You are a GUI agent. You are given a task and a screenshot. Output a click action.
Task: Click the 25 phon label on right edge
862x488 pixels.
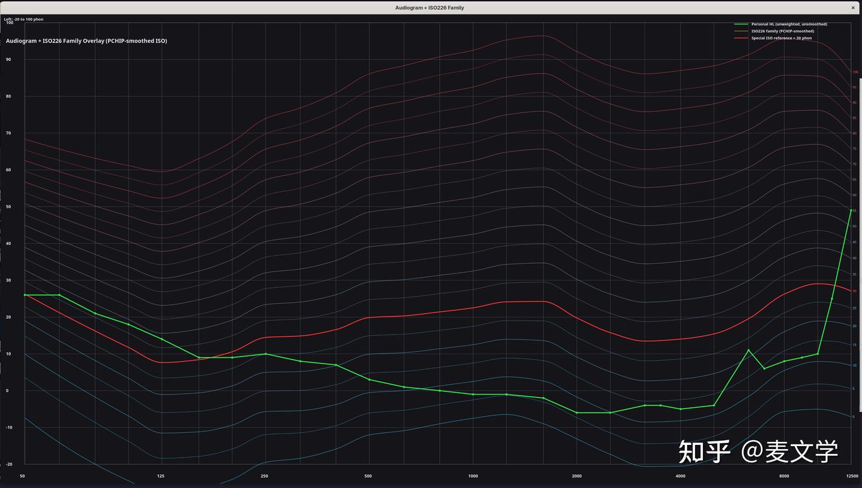click(x=854, y=308)
